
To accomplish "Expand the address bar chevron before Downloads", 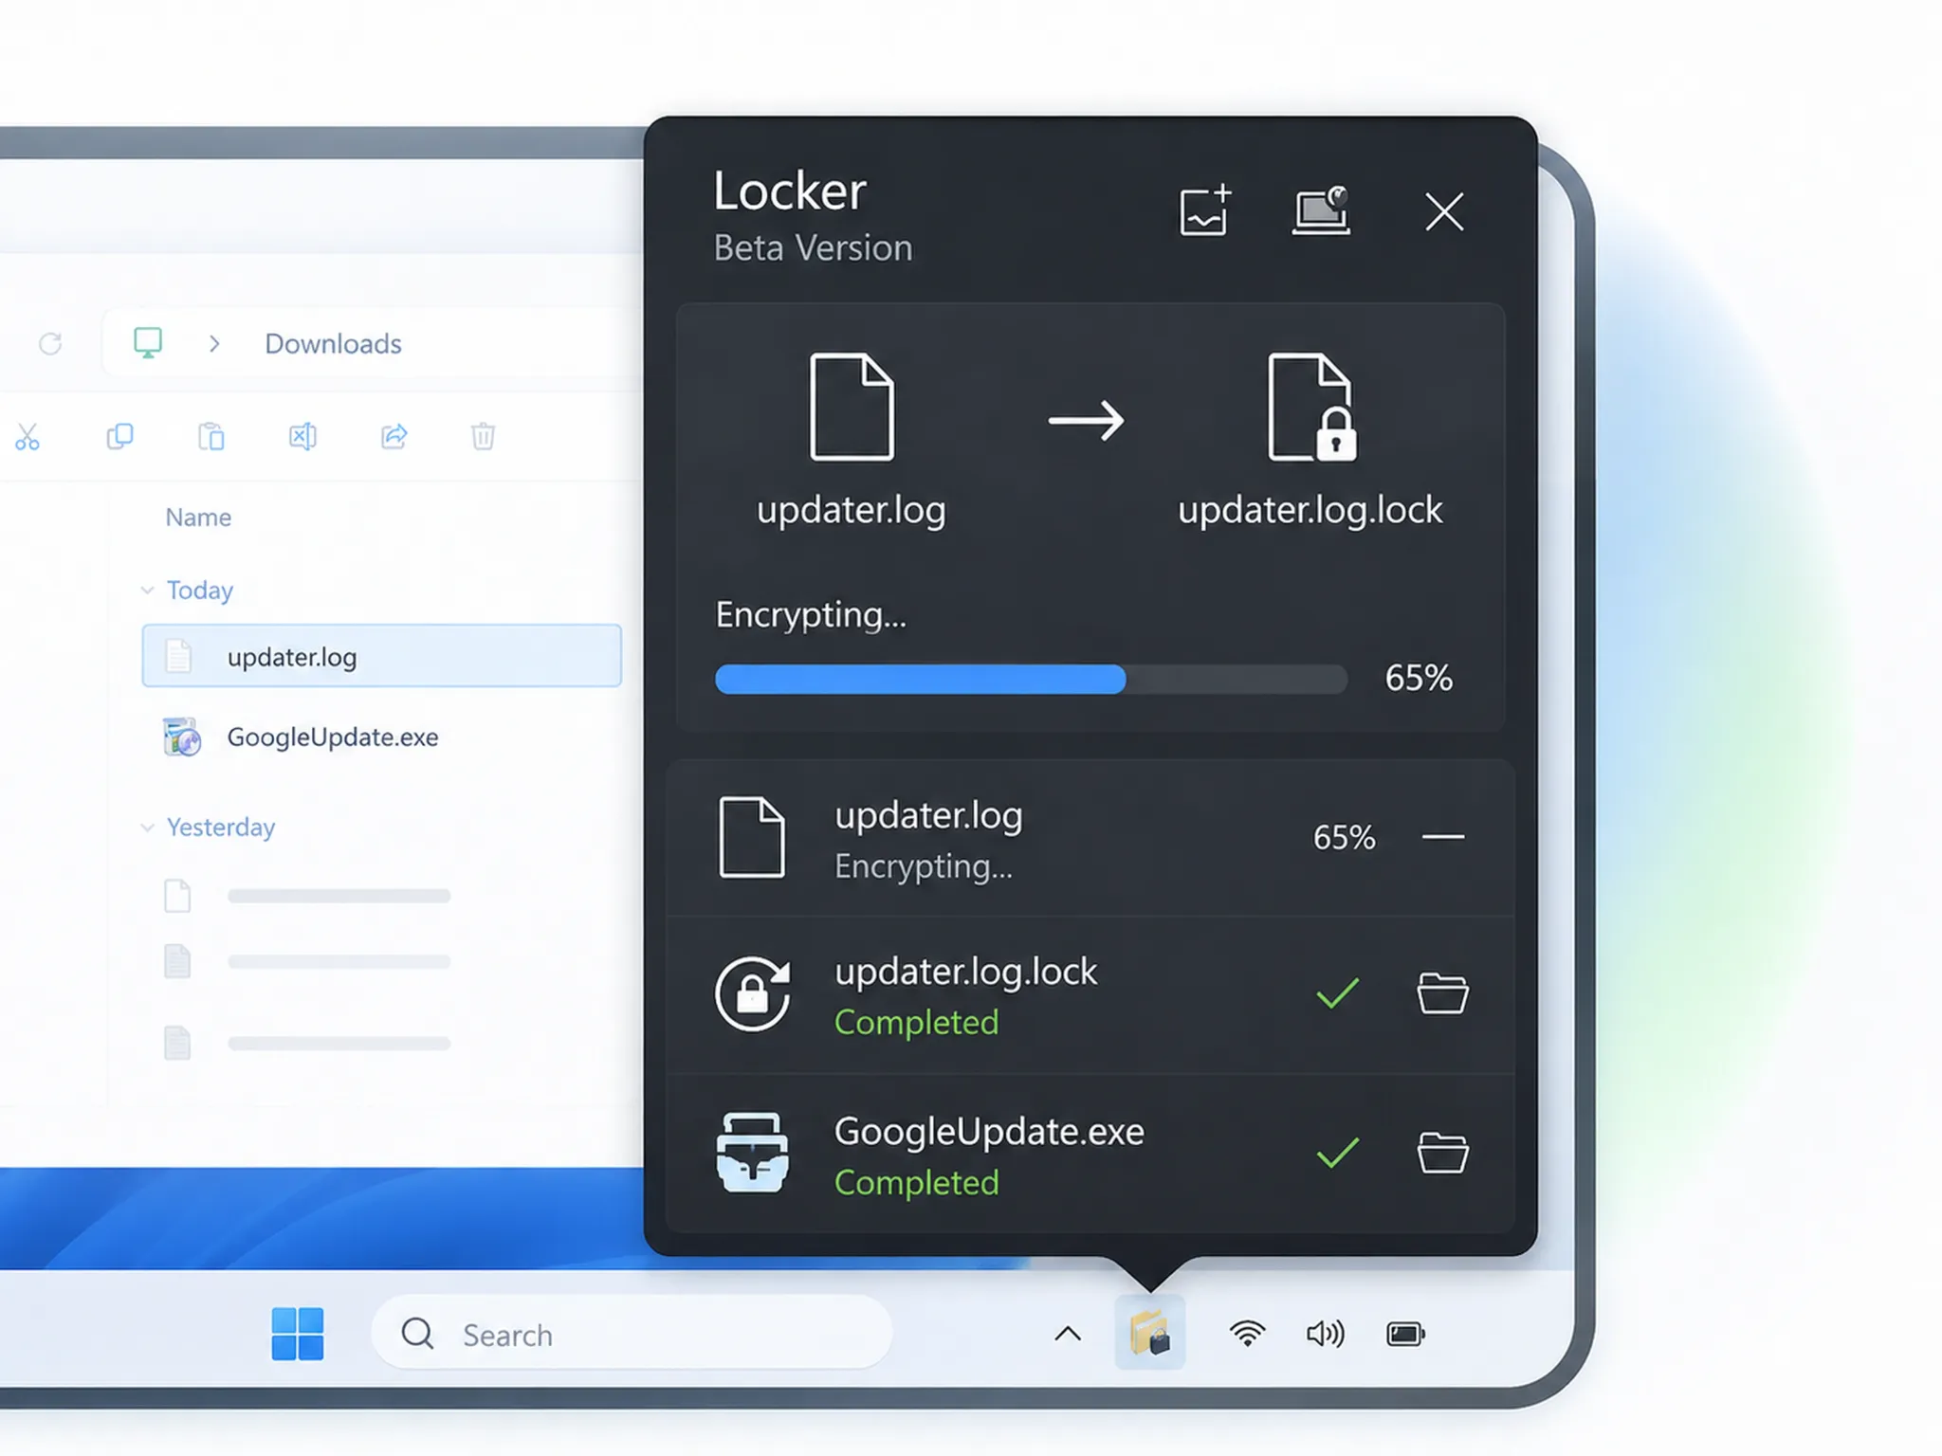I will pyautogui.click(x=214, y=343).
